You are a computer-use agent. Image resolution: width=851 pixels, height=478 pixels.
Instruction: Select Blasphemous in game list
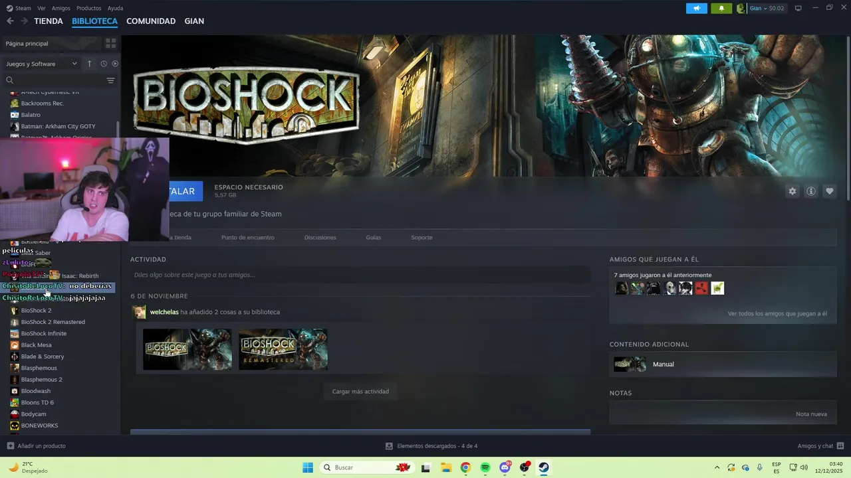tap(39, 368)
